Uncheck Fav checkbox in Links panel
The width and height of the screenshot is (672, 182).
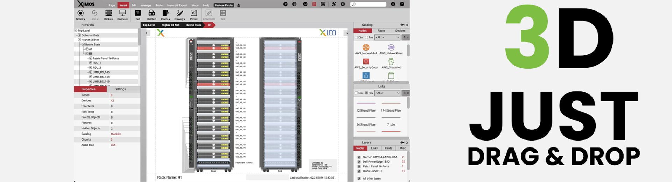point(366,93)
